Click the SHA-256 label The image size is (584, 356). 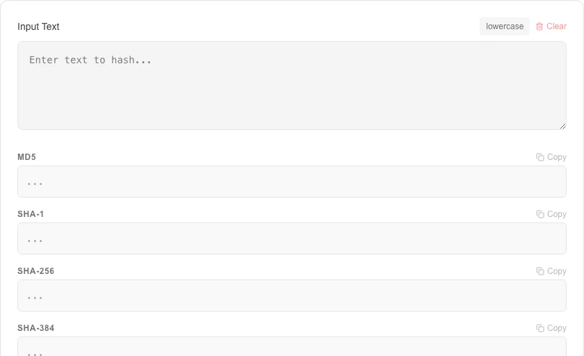35,271
